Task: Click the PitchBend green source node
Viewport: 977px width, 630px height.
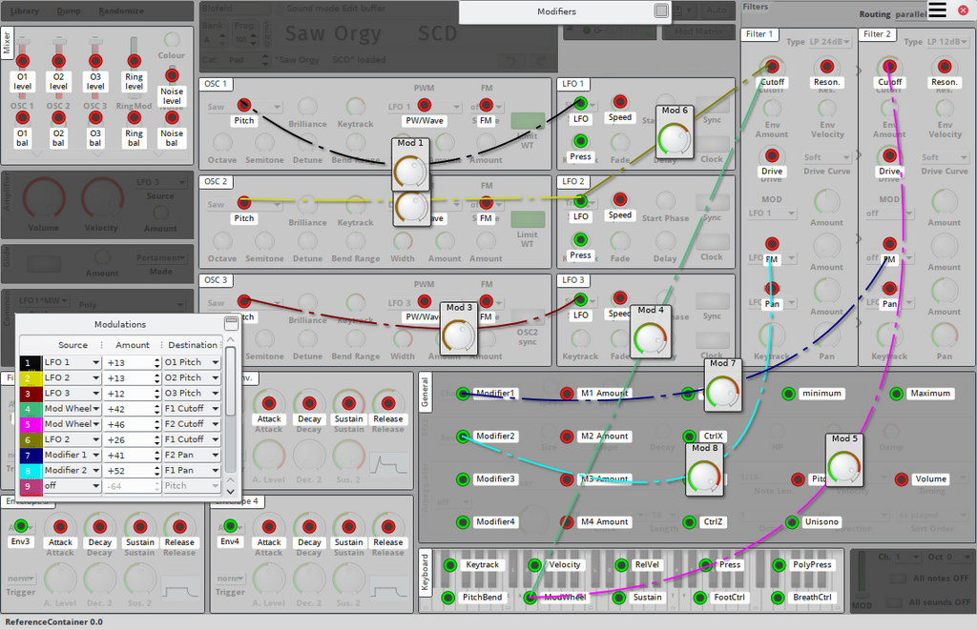Action: point(448,598)
